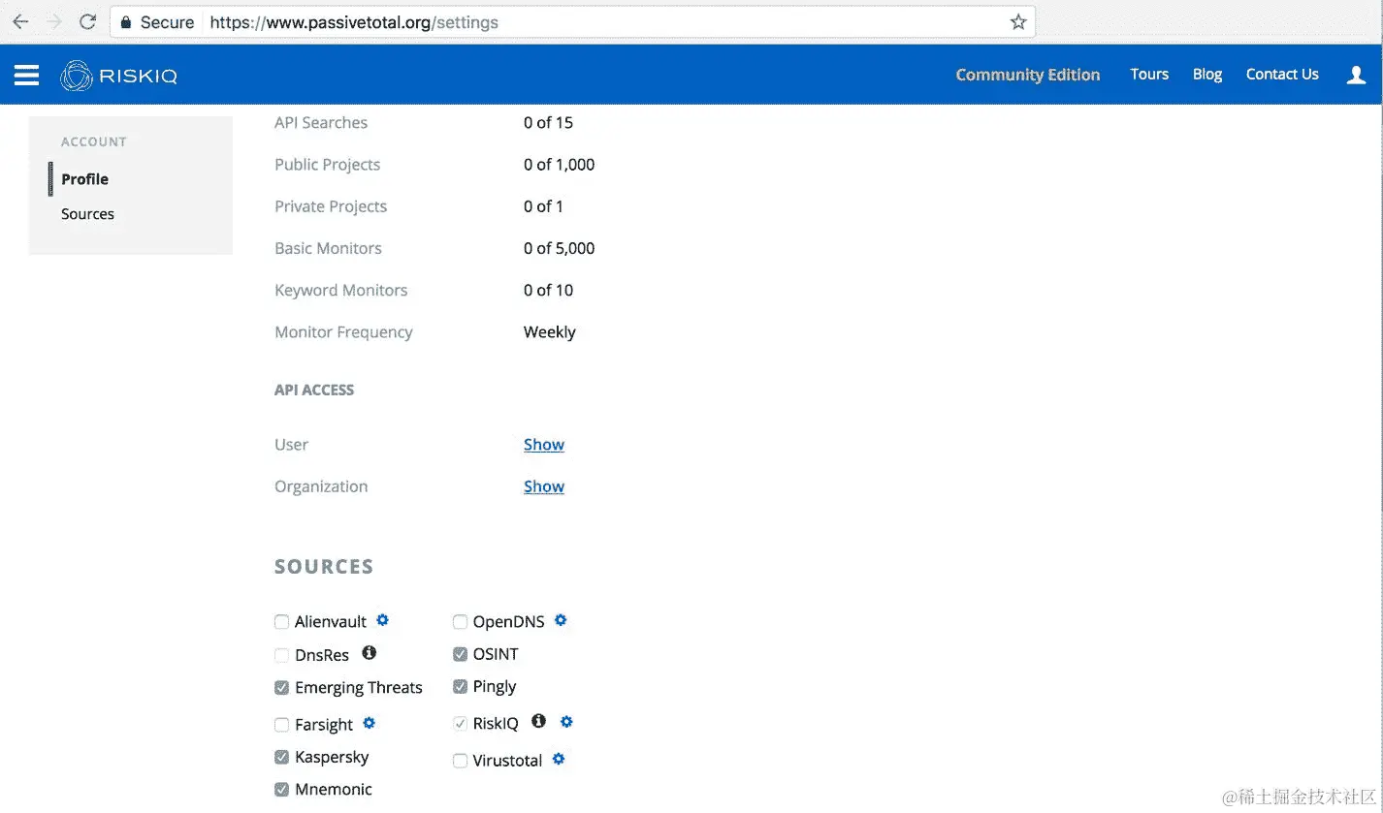Click Community Edition label
1383x813 pixels.
click(x=1028, y=75)
